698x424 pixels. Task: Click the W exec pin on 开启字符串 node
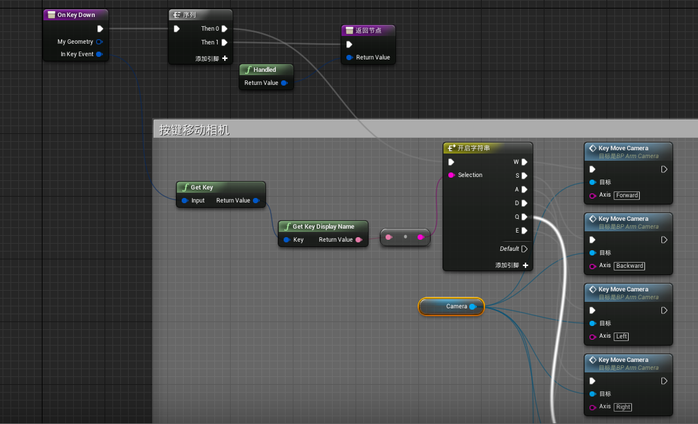pos(523,162)
